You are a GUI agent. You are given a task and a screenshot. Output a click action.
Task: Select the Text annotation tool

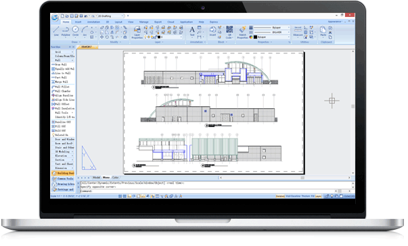click(x=192, y=31)
